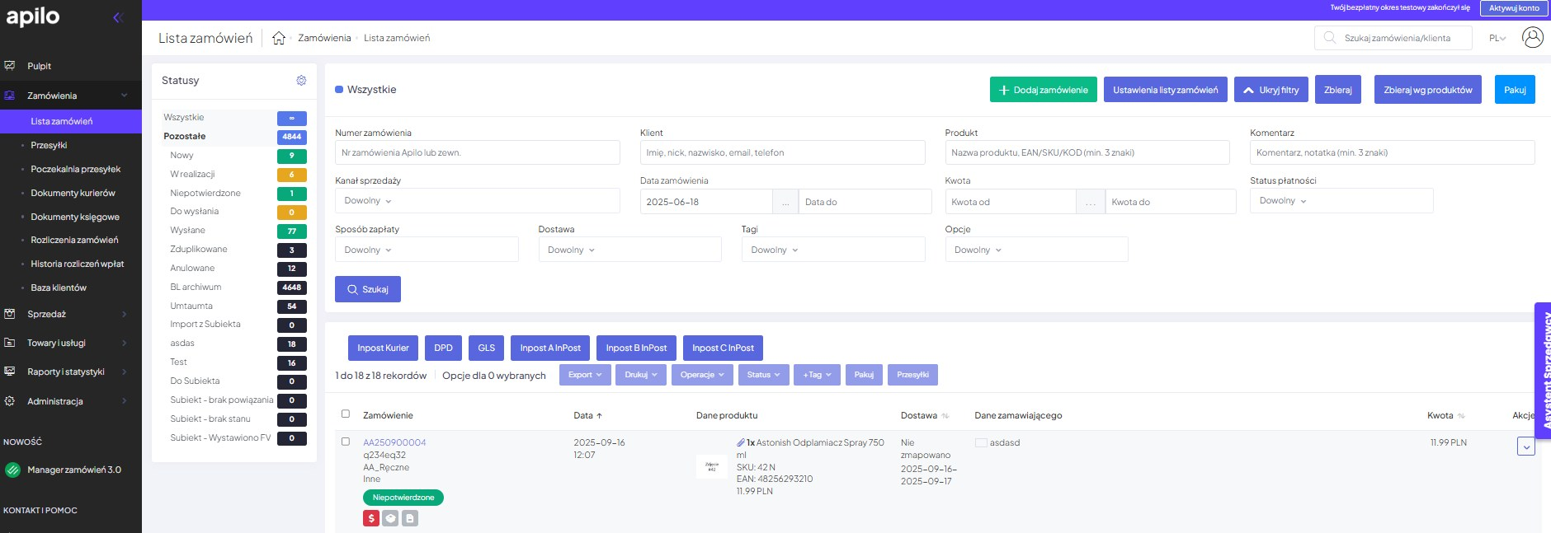Open order link AA250900004

(x=394, y=442)
